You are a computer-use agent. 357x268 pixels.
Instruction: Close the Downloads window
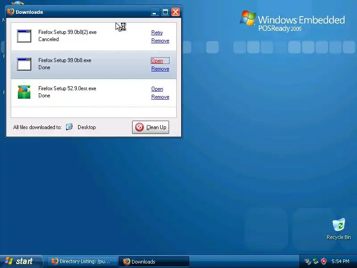pos(175,12)
